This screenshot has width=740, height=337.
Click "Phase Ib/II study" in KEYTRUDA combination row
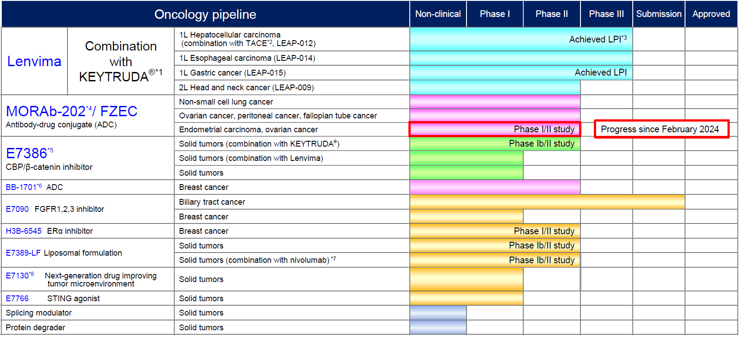pyautogui.click(x=542, y=143)
